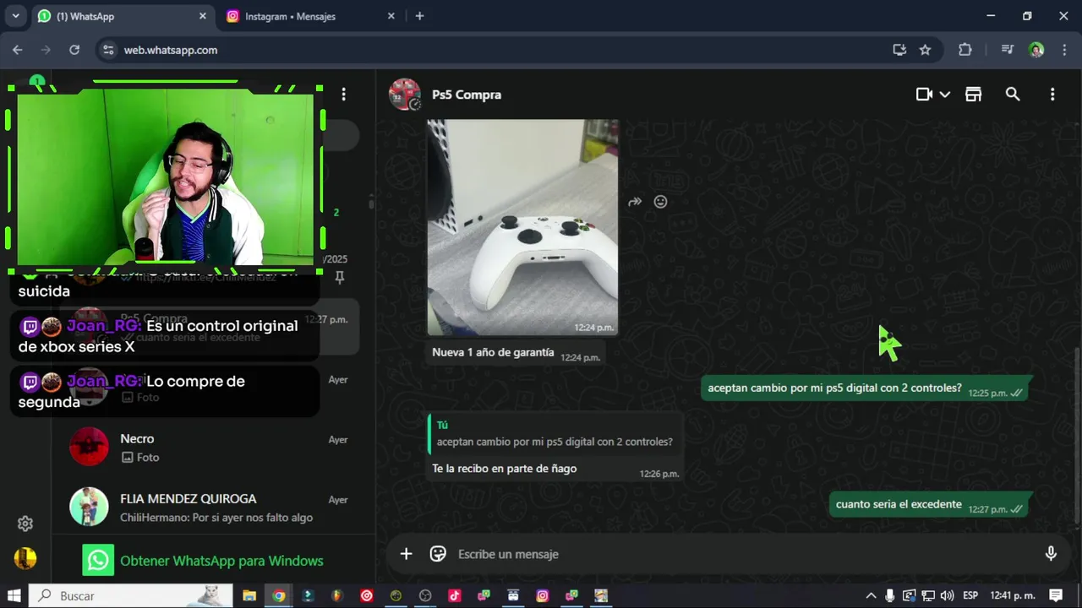Image resolution: width=1082 pixels, height=608 pixels.
Task: Open Instagram app in taskbar
Action: (543, 595)
